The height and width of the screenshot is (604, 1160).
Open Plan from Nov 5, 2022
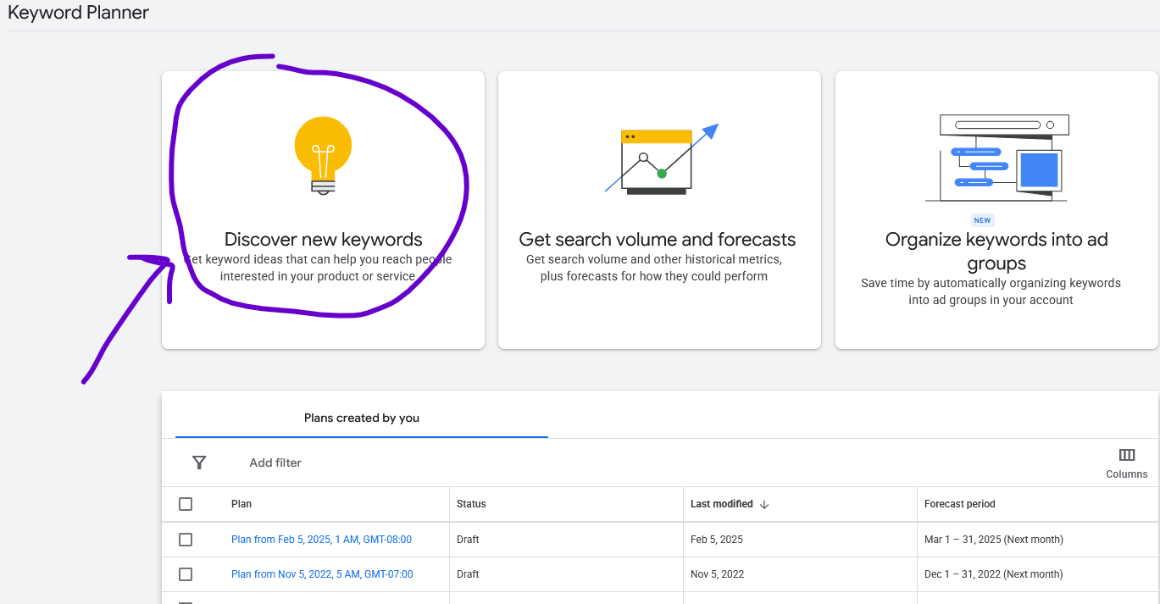pos(321,574)
